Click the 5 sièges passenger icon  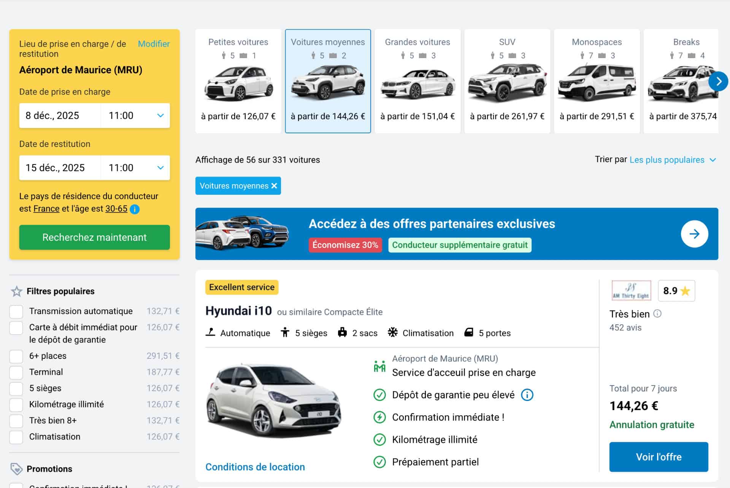(x=286, y=333)
